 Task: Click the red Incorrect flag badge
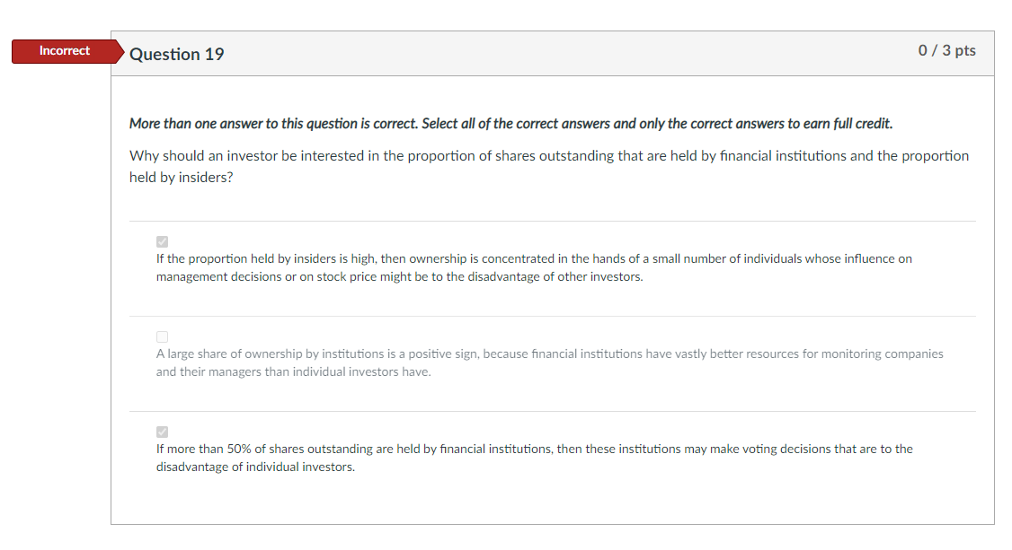click(x=64, y=50)
